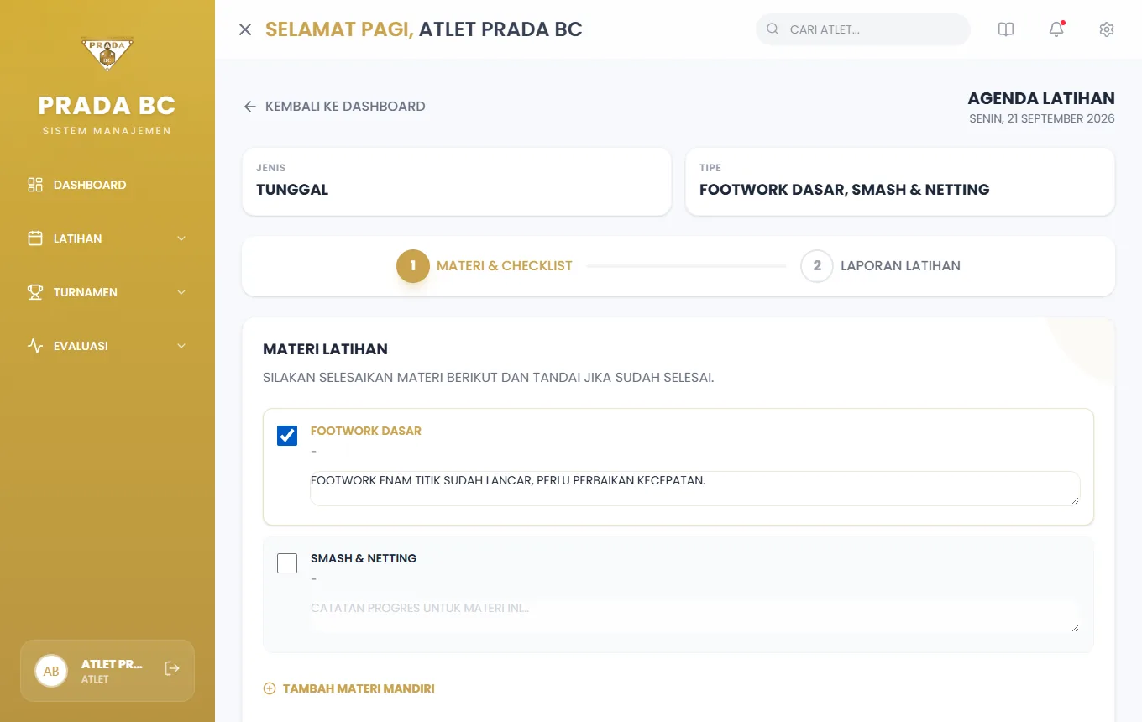The image size is (1142, 722).
Task: Click the Tipe Footwork Dasar, Smash & Netting card
Action: tap(900, 181)
